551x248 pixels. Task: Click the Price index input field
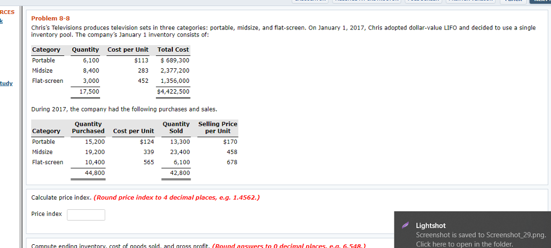(86, 215)
